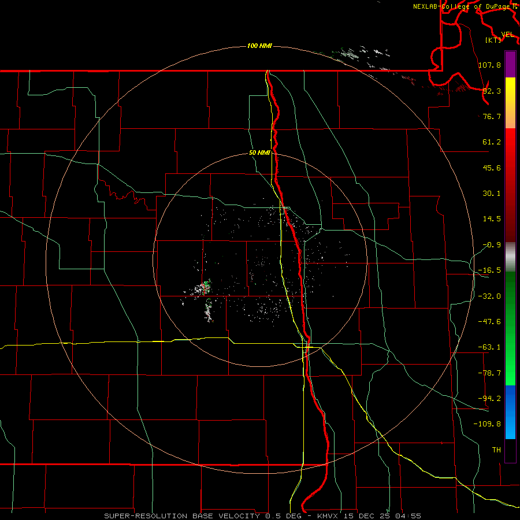Click the 45.6 velocity scale value
The height and width of the screenshot is (520, 520).
(492, 168)
